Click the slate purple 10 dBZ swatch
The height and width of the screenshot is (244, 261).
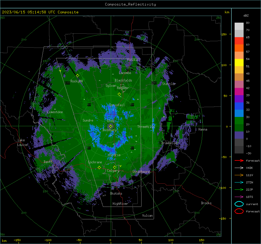(x=239, y=135)
